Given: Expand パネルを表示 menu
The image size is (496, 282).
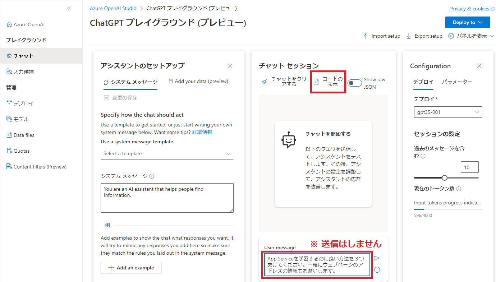Looking at the screenshot, I should [472, 36].
